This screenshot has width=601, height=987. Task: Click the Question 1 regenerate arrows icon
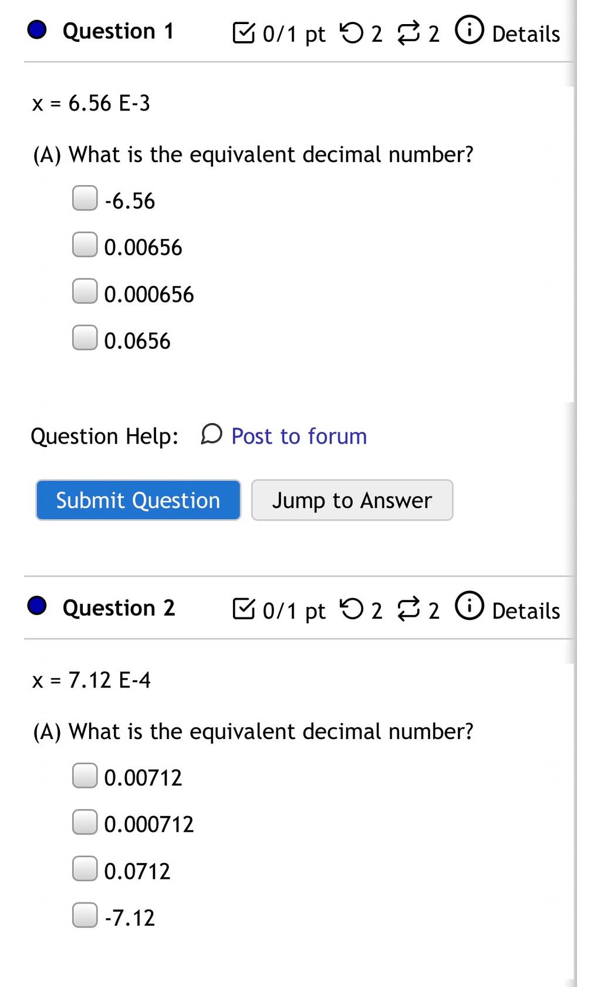click(x=409, y=33)
